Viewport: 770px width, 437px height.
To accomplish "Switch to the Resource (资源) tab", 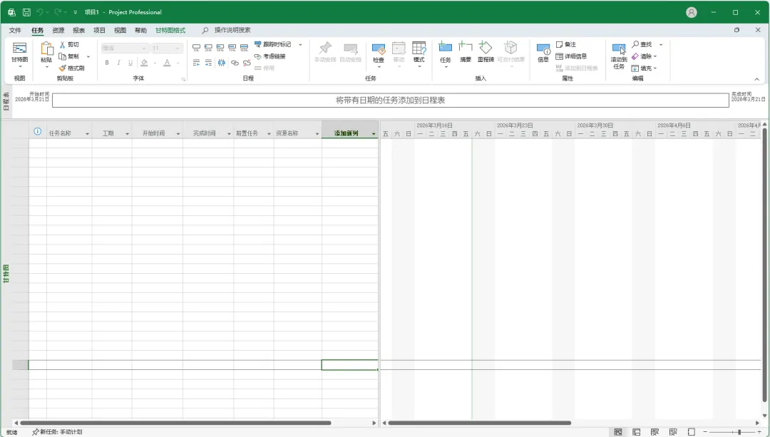I will [58, 31].
